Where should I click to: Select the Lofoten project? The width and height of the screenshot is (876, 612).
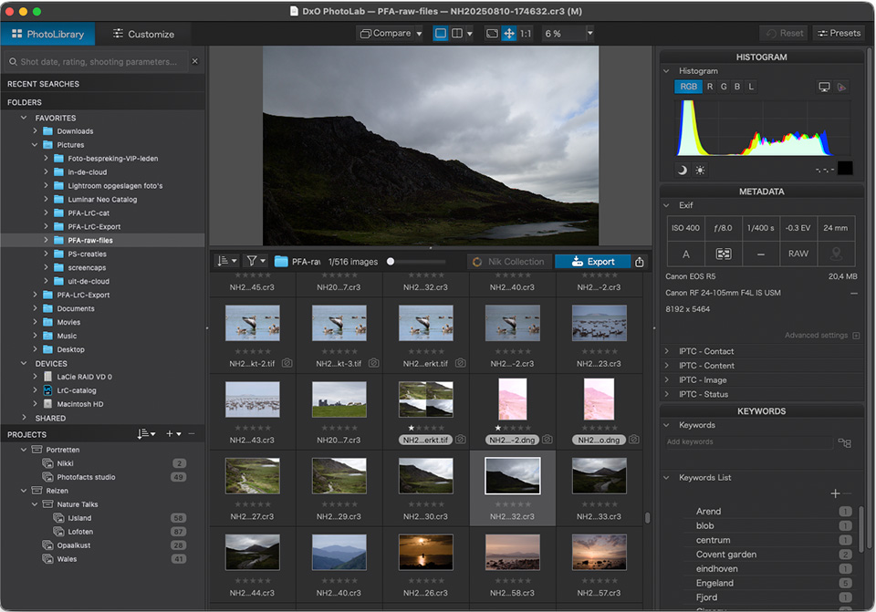[81, 532]
